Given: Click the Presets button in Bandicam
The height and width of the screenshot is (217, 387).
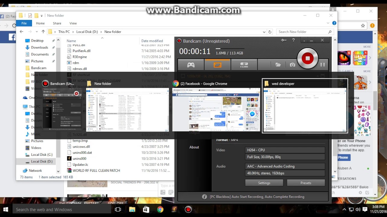Looking at the screenshot, I should (x=306, y=183).
